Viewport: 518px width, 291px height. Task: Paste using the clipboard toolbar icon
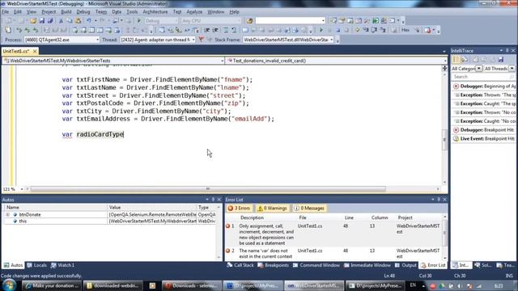[x=78, y=21]
